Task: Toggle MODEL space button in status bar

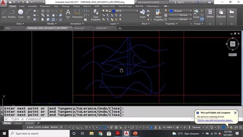Action: pos(54,127)
